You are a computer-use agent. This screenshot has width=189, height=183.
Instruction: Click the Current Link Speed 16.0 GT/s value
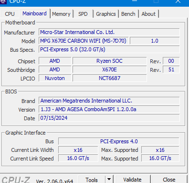tap(78, 158)
